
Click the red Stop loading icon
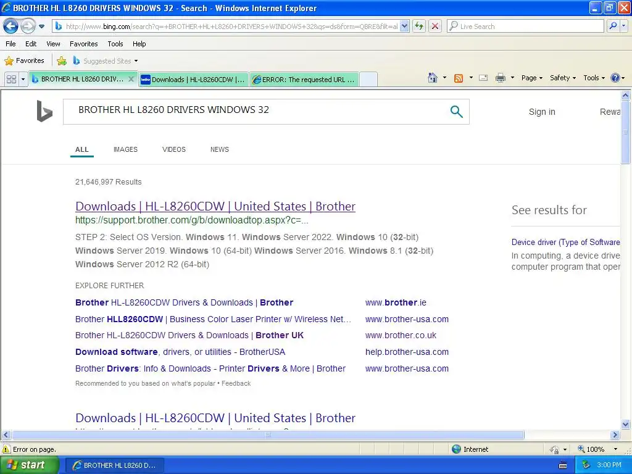(435, 27)
